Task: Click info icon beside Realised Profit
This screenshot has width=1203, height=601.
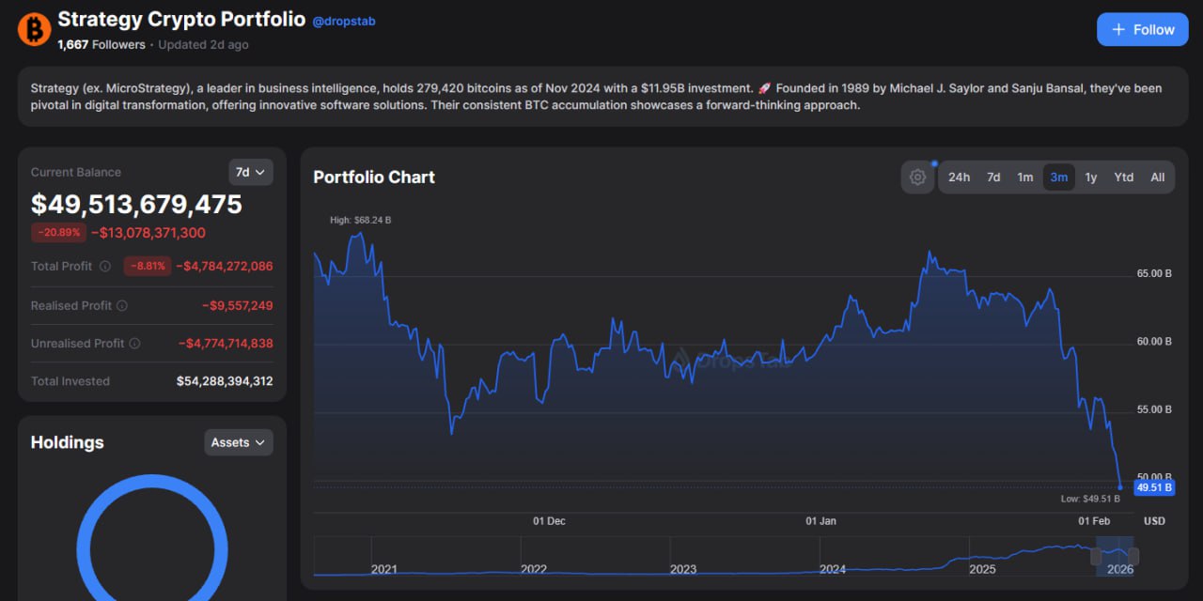Action: (x=122, y=306)
